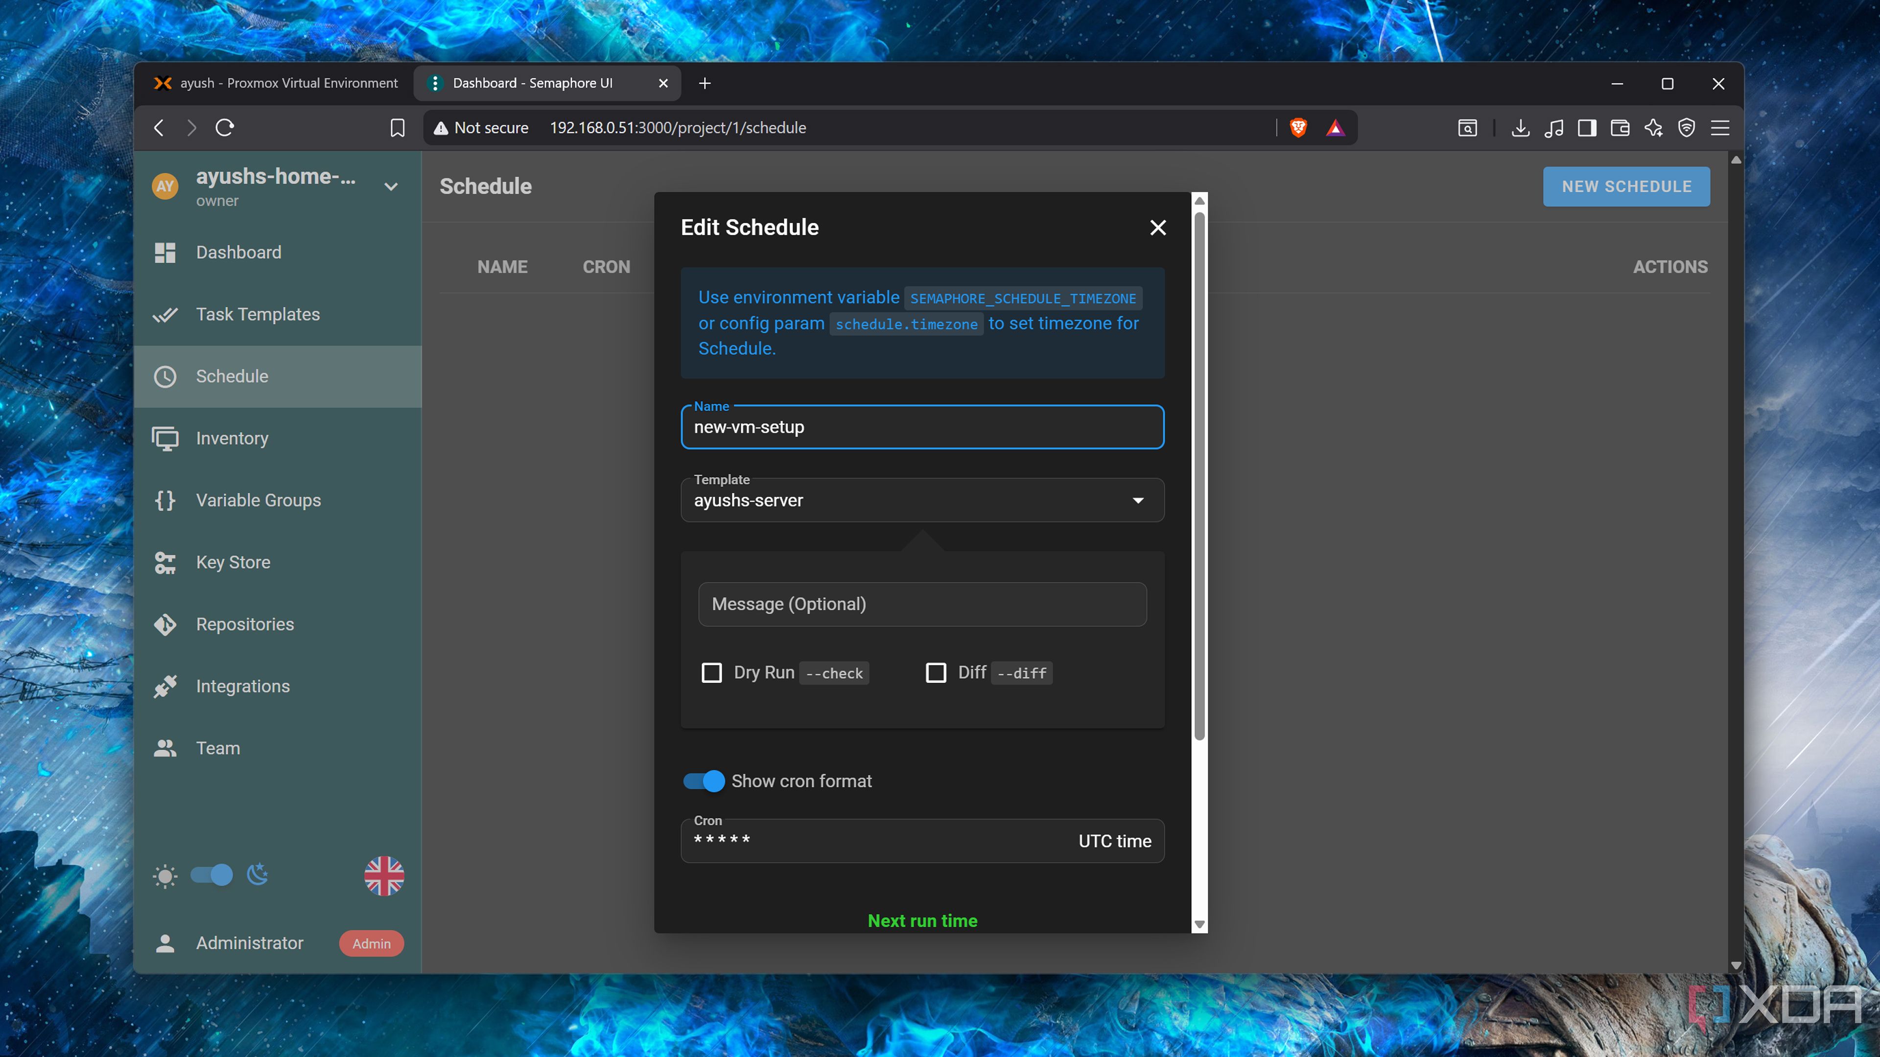Click the Next run time text
Viewport: 1880px width, 1057px height.
pos(922,920)
